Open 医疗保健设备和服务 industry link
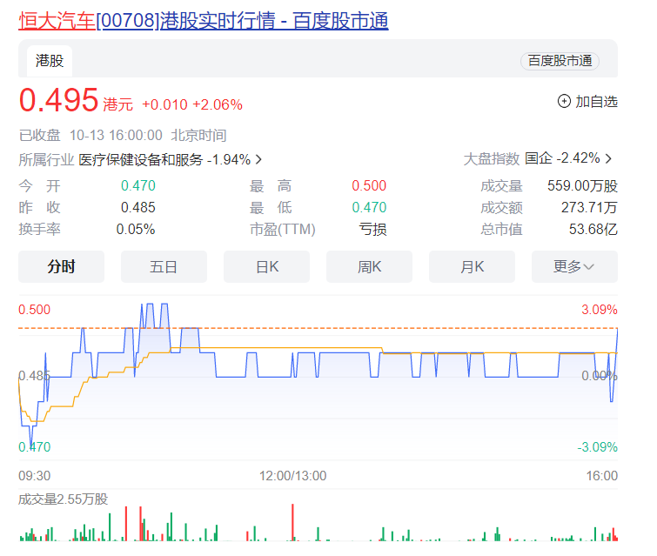 click(140, 159)
